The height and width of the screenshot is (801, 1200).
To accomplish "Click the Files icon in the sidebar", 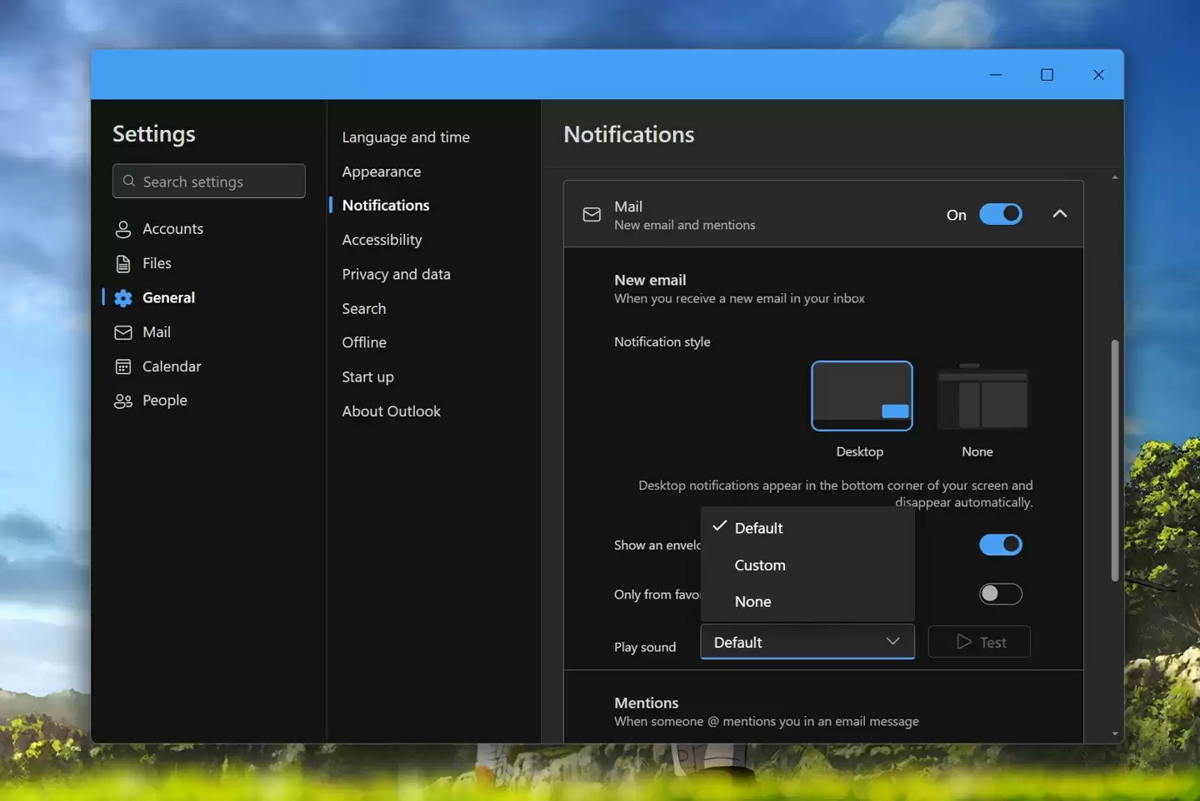I will click(123, 263).
